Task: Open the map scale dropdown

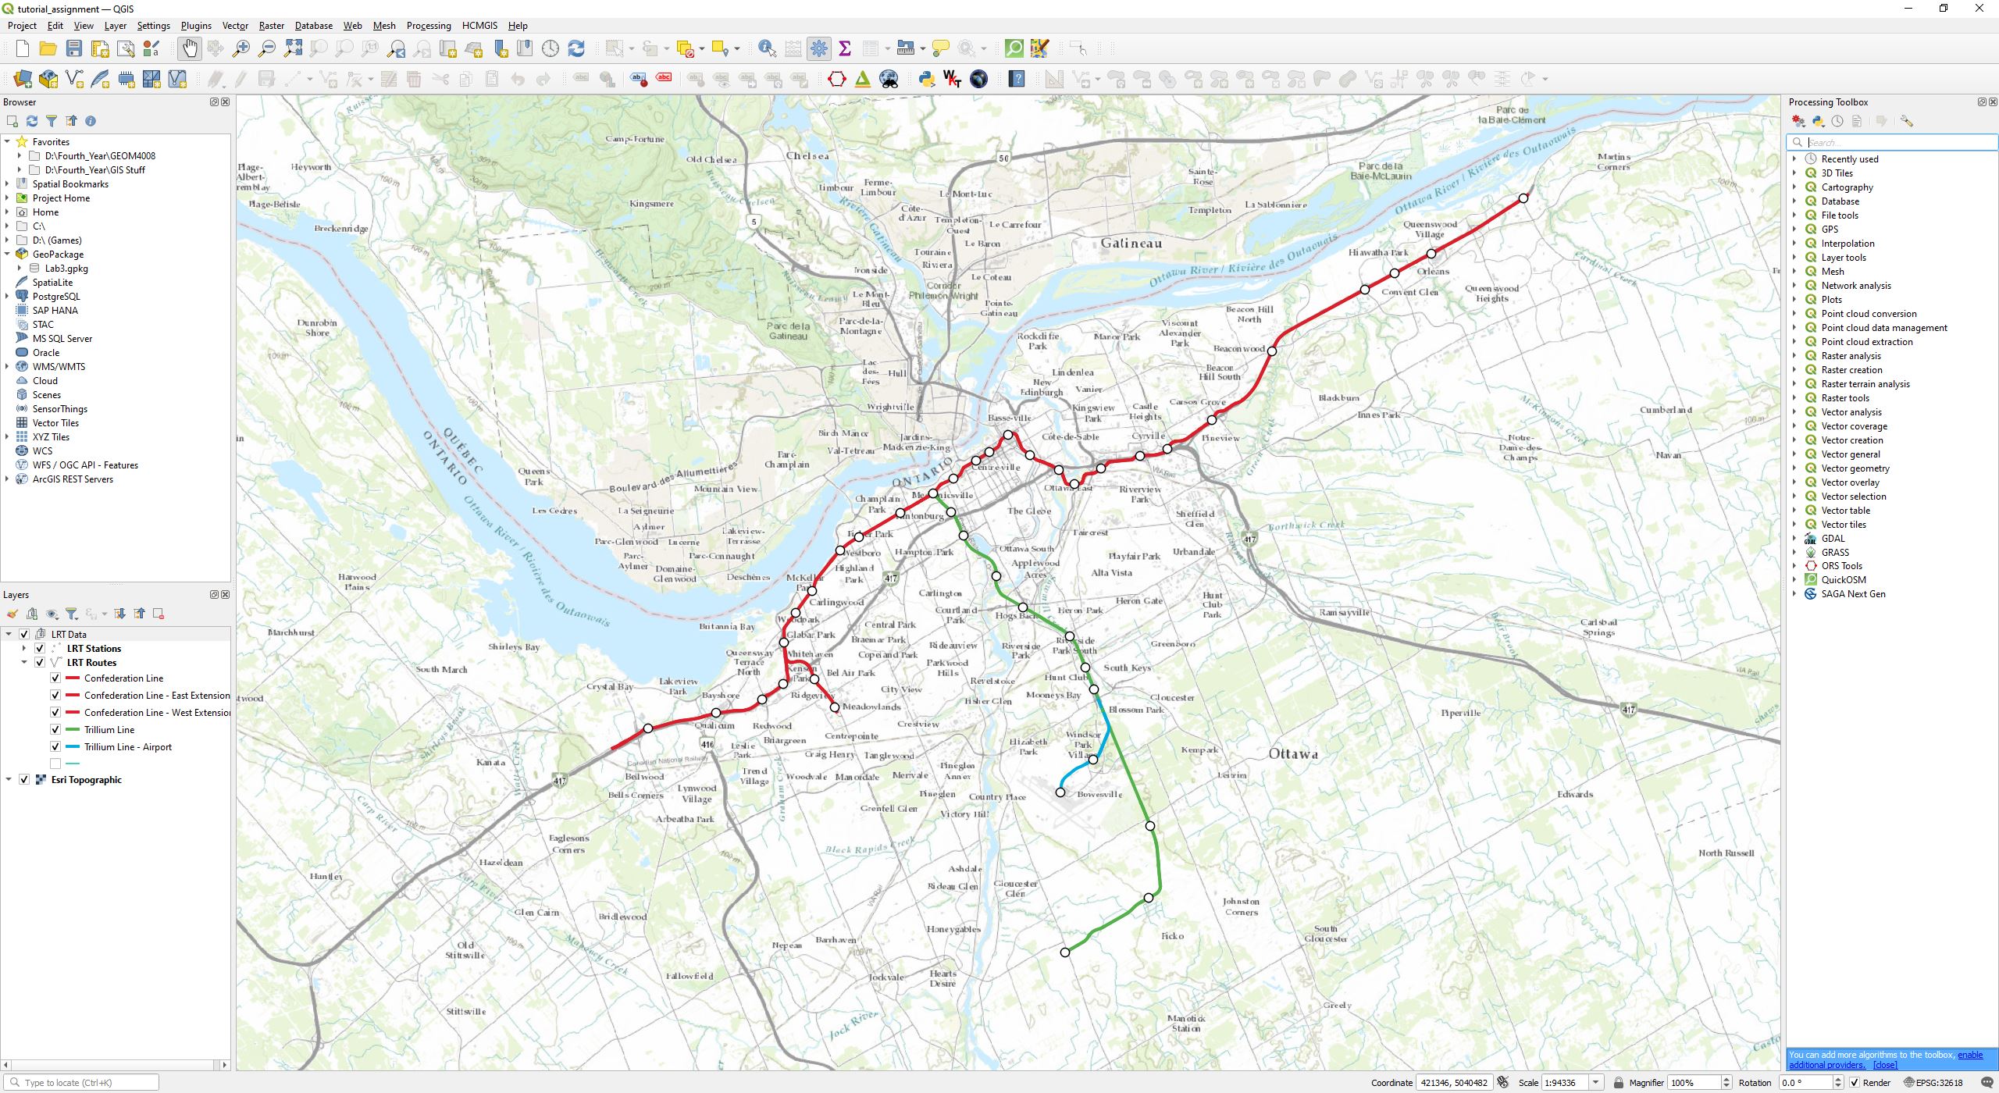Action: pos(1596,1083)
